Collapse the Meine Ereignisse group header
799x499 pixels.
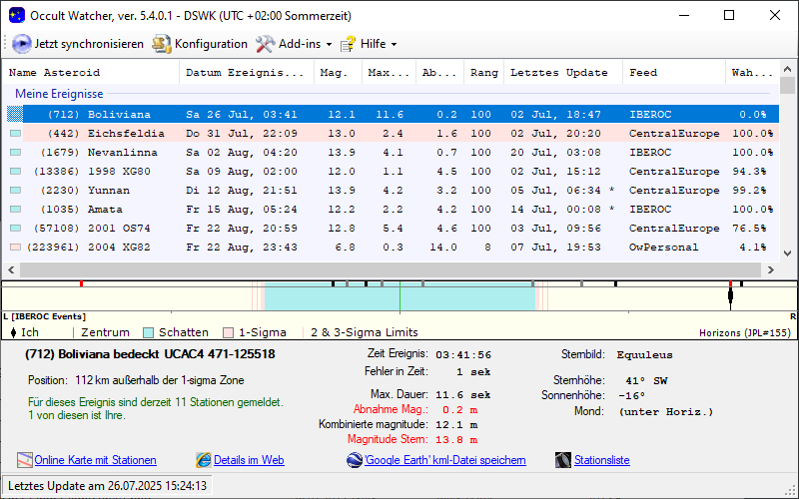(59, 94)
